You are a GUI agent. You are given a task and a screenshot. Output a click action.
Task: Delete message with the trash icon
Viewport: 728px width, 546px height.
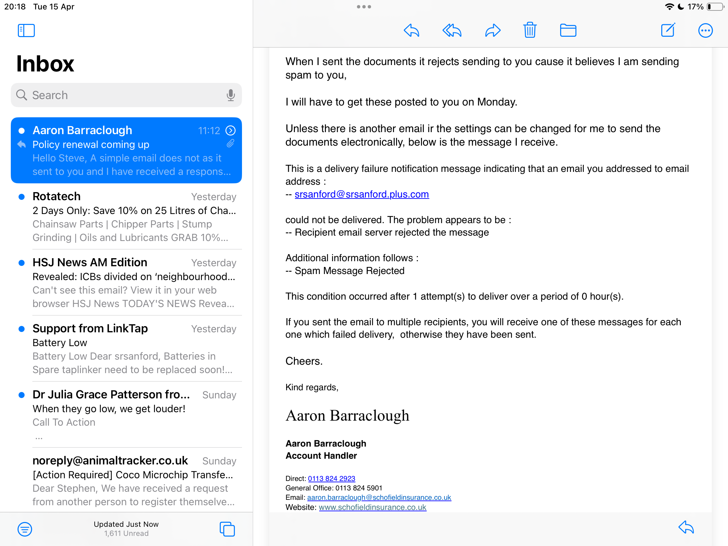point(530,30)
